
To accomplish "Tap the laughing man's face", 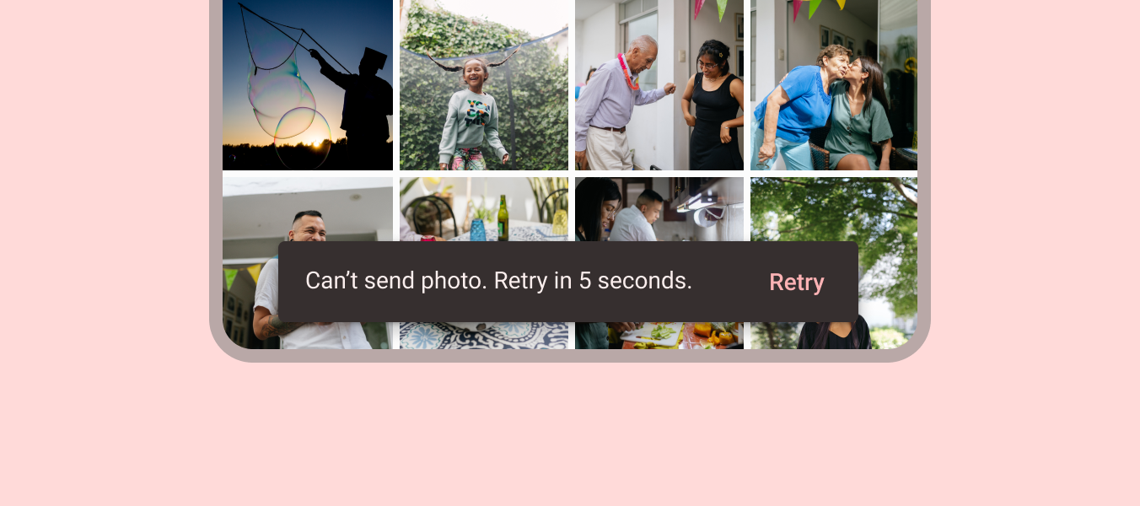I will [307, 229].
